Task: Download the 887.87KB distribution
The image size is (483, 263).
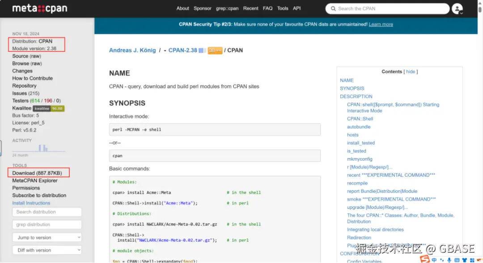Action: pyautogui.click(x=37, y=173)
